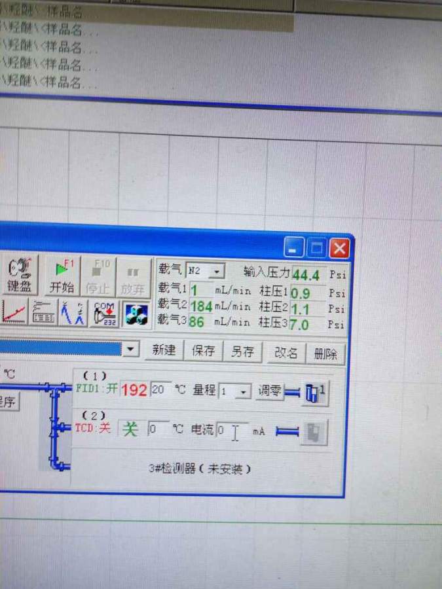Open the instrument panel list icon
Screen dimensions: 442x589
tap(44, 312)
